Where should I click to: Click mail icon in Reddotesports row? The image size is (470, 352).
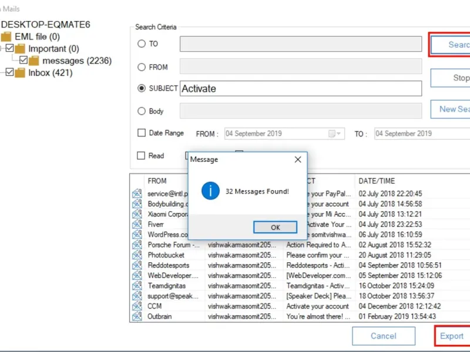coord(137,265)
